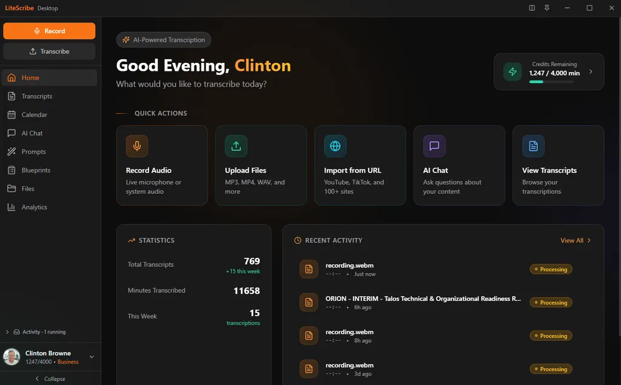Click the This Week value 15

click(x=255, y=313)
